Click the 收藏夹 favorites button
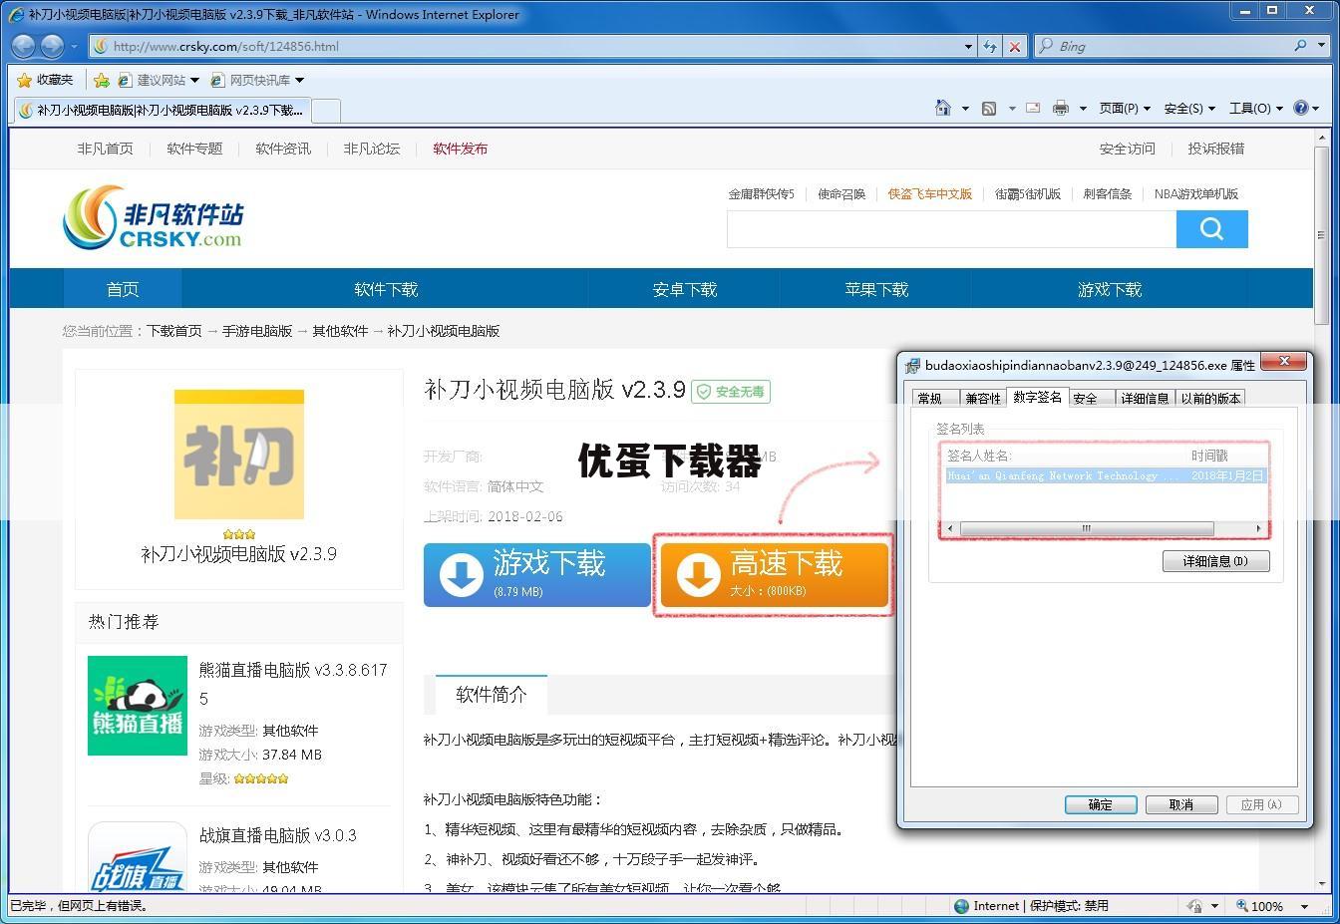The height and width of the screenshot is (924, 1340). coord(45,80)
